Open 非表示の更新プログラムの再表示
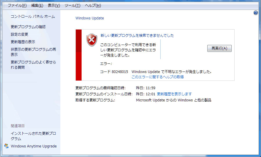 coord(33,52)
